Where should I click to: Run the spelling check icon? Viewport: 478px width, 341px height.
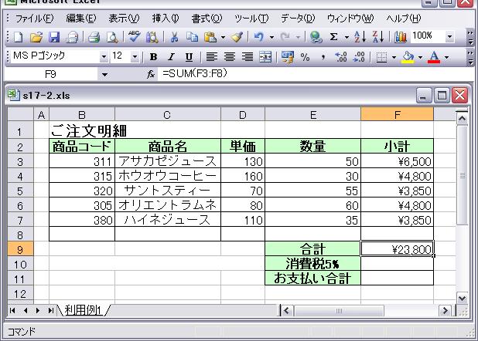coord(134,37)
